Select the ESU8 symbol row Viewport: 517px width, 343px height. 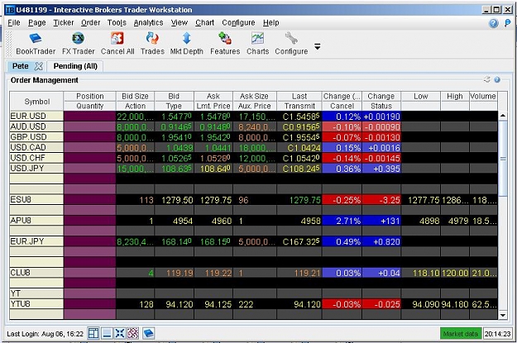pos(36,200)
